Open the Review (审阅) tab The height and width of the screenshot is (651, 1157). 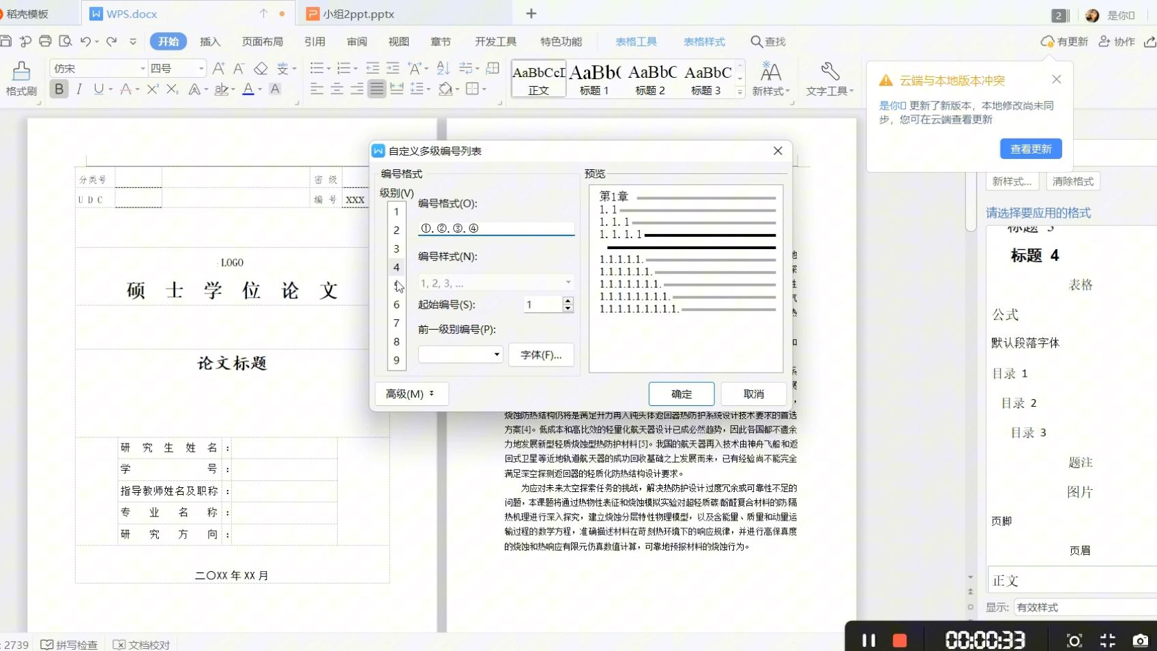357,42
